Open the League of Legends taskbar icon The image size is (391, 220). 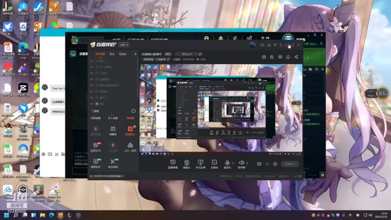click(x=69, y=215)
